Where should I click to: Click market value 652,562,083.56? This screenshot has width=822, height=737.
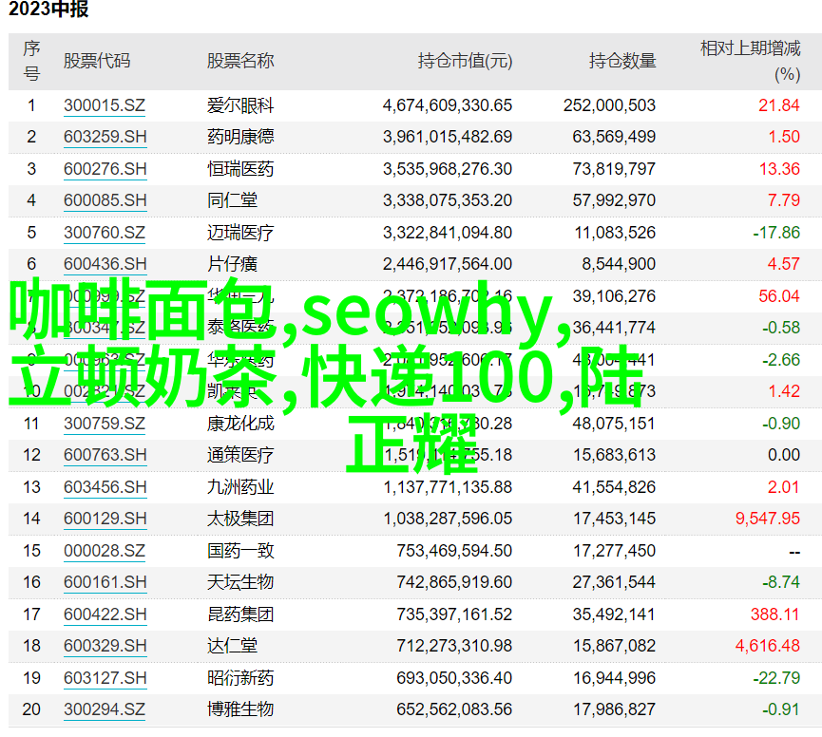[454, 709]
